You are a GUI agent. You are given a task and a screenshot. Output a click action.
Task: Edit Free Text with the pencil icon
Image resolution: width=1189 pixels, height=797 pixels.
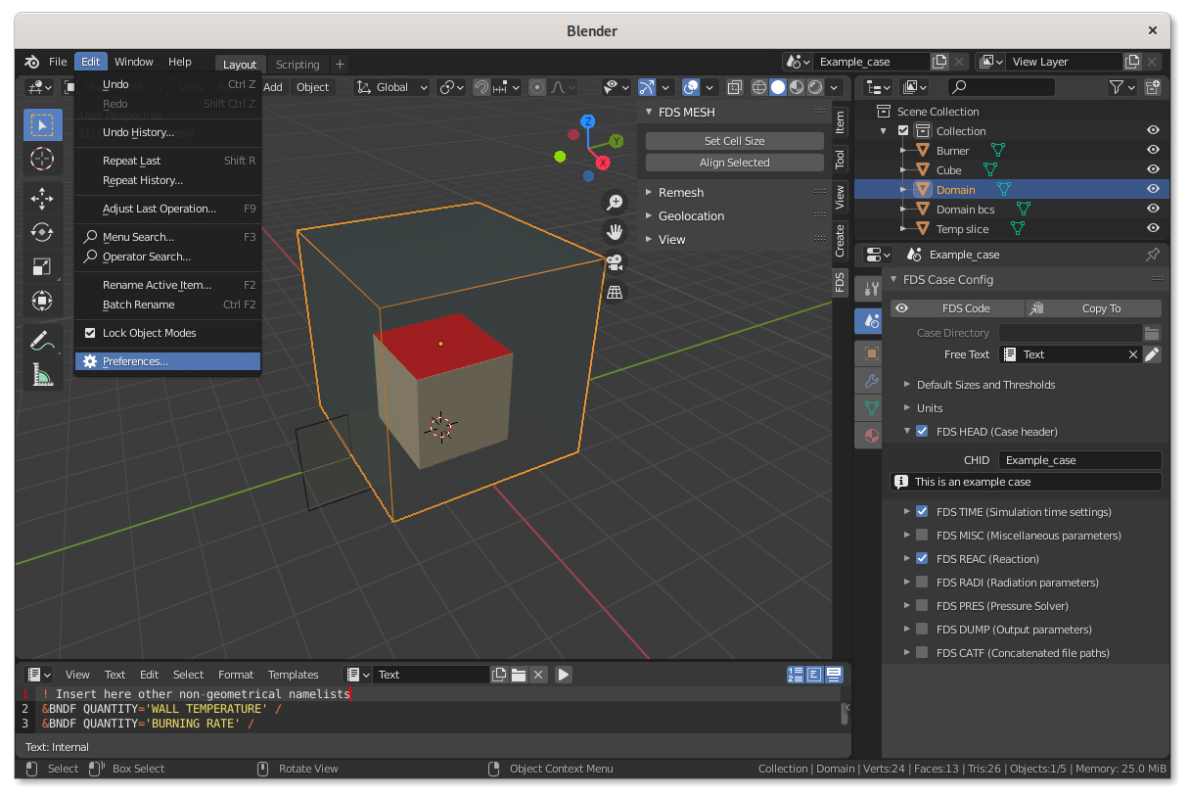point(1152,354)
